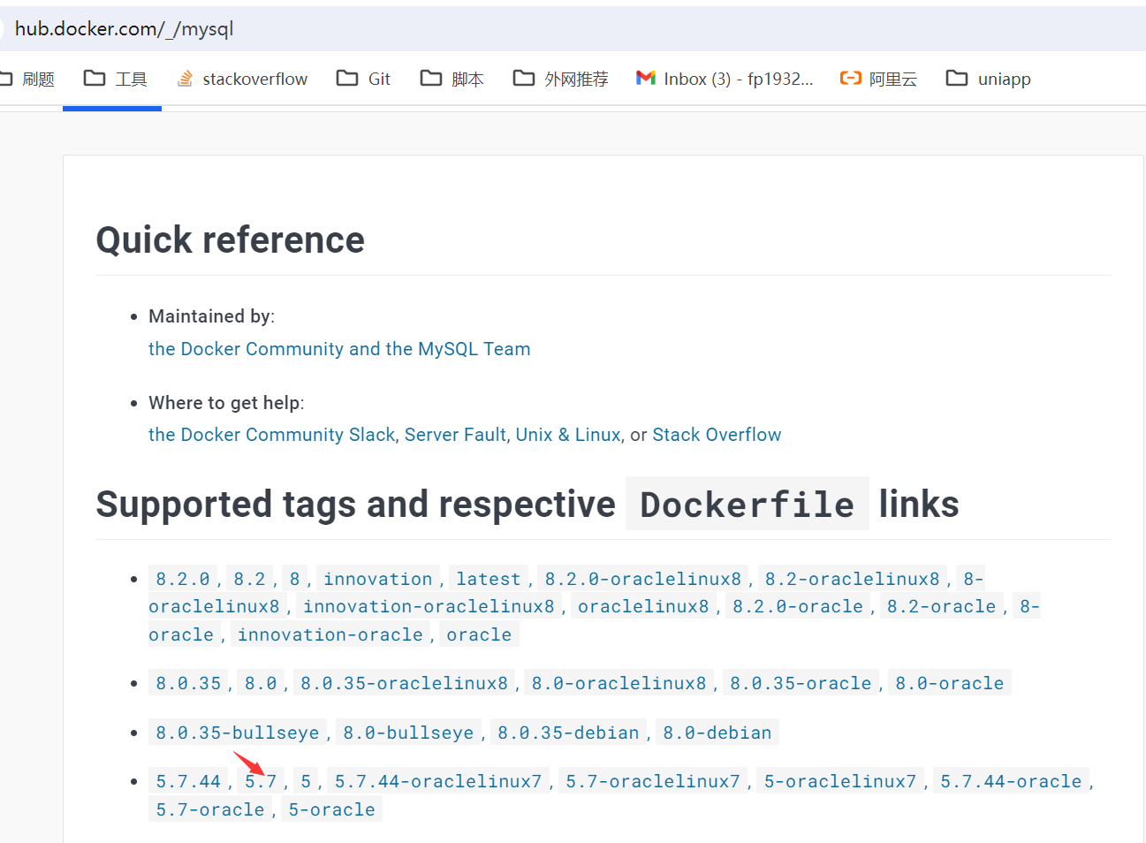Click the 8.0-bullseye tag link
This screenshot has height=843, width=1146.
[x=408, y=733]
